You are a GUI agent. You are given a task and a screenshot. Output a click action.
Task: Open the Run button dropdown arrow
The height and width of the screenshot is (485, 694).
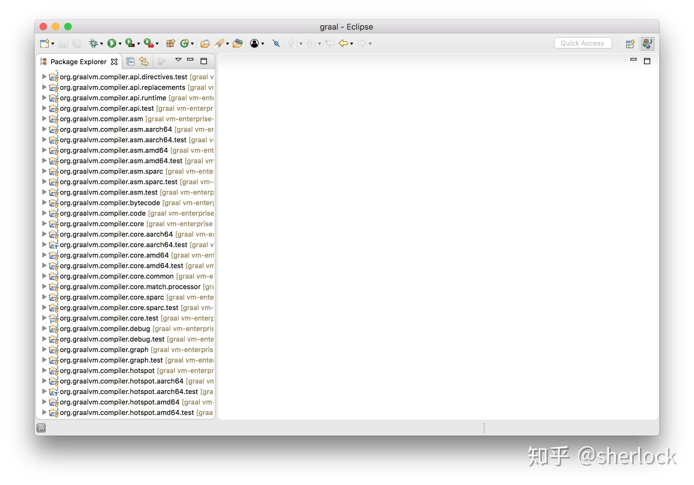(120, 44)
